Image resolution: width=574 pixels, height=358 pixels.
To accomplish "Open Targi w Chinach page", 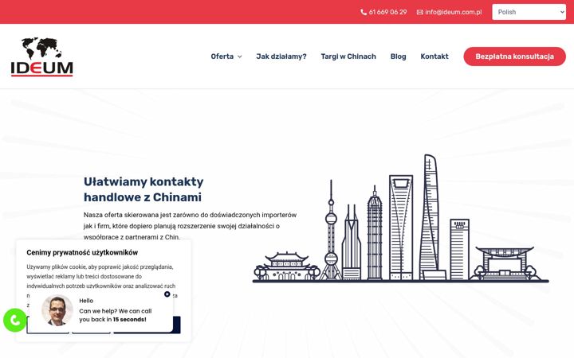I will click(348, 56).
